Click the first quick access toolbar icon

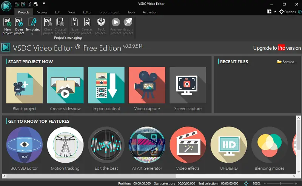(x=17, y=4)
